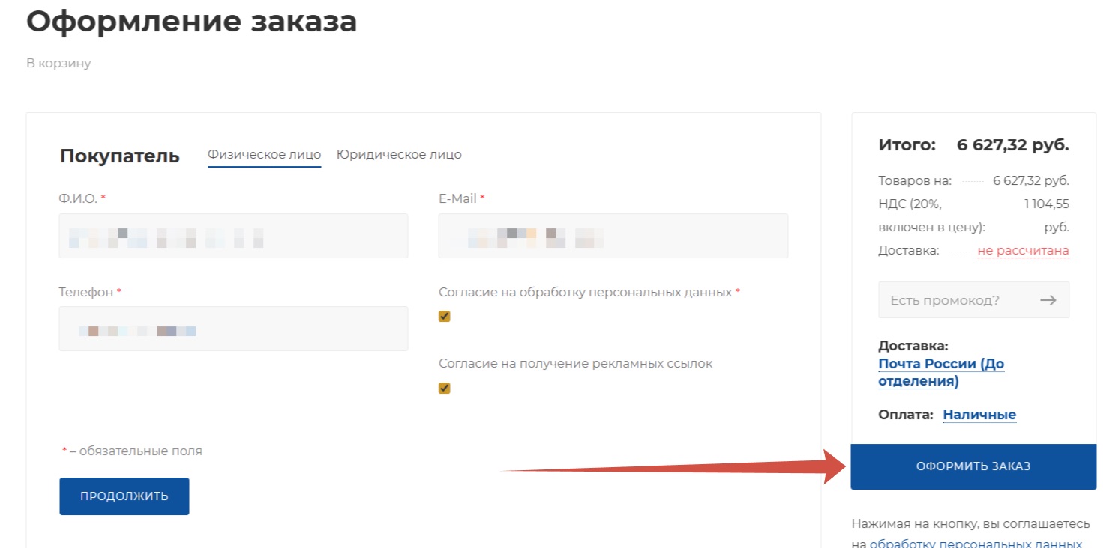Toggle the personal data processing consent checkbox
The image size is (1103, 548).
444,317
